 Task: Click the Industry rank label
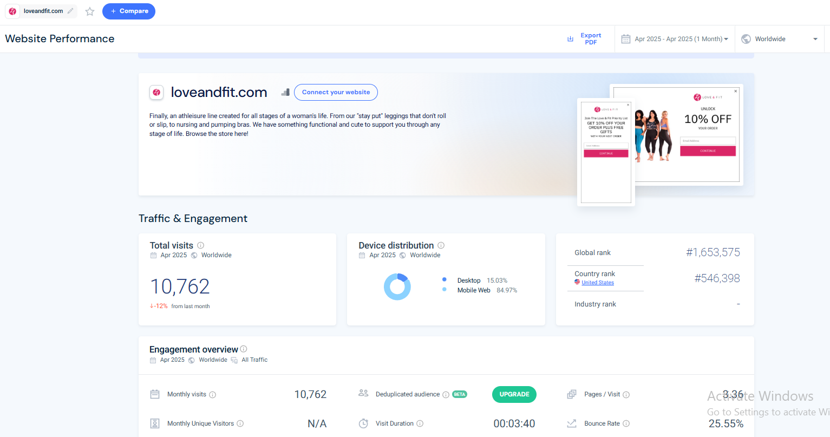tap(595, 304)
